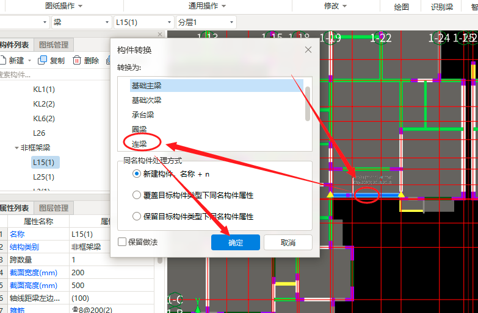The height and width of the screenshot is (313, 478).
Task: Open the leftmost toolbar combo box
Action: pos(24,22)
